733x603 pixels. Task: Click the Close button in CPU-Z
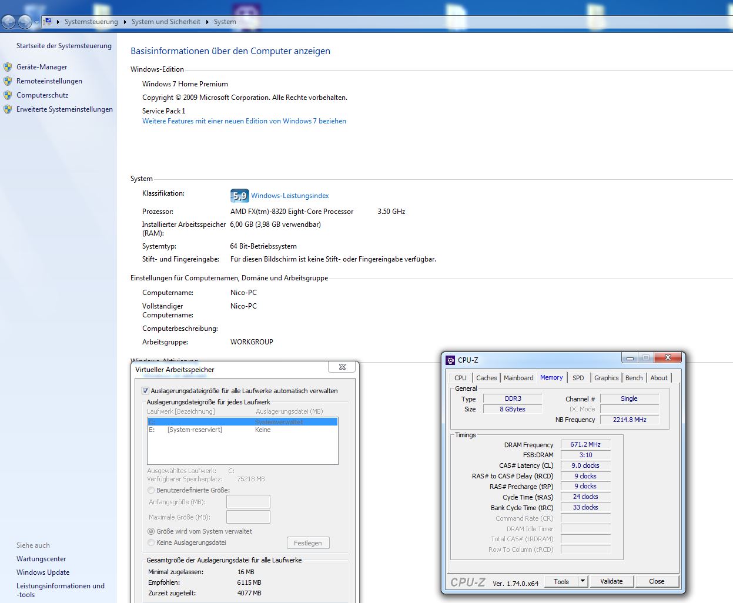(657, 581)
